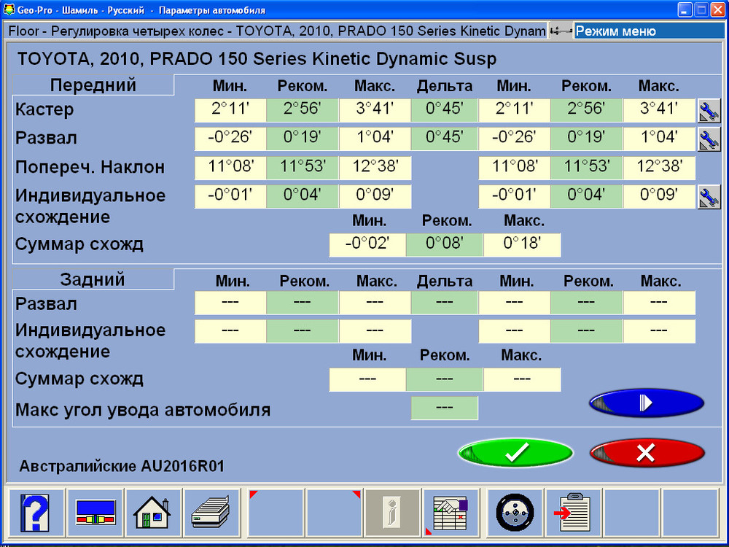The height and width of the screenshot is (547, 729).
Task: Click the Кастер Дельта value 0°45'
Action: pos(445,110)
